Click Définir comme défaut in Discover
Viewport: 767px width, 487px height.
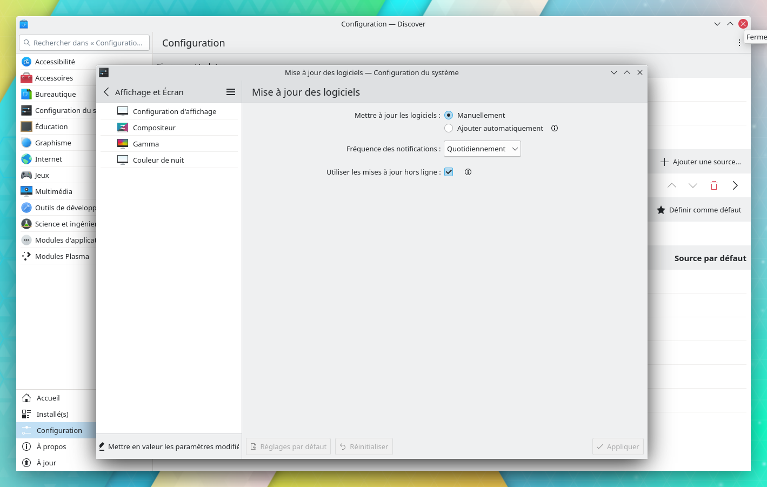699,210
